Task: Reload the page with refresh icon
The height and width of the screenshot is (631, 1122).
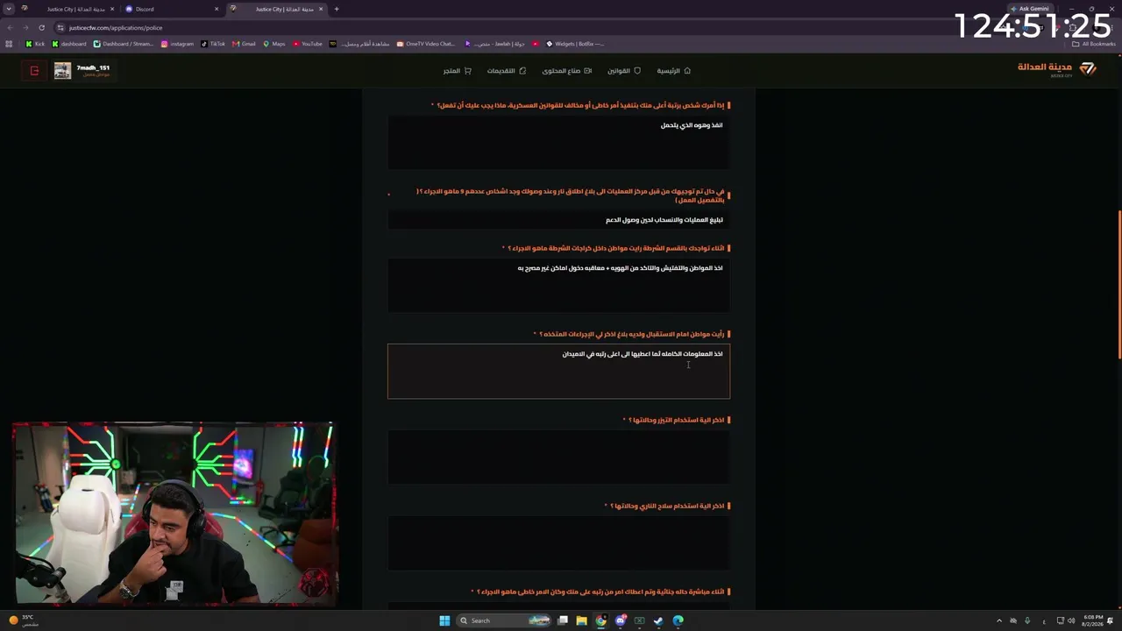Action: [x=41, y=27]
